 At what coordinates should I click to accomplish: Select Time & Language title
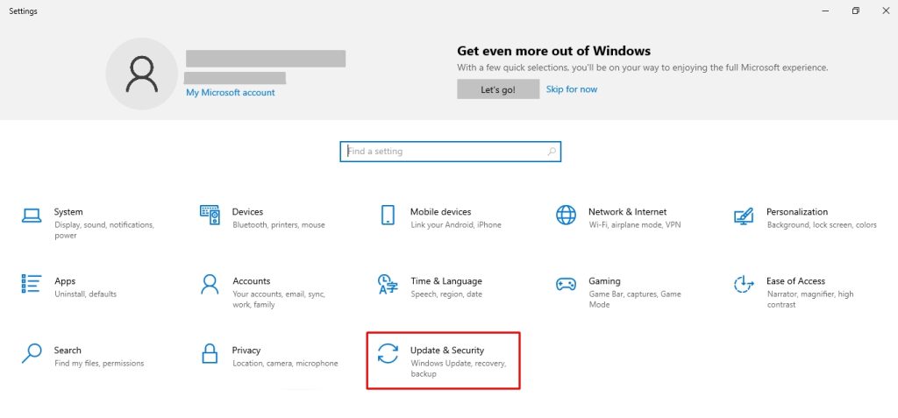click(x=446, y=281)
